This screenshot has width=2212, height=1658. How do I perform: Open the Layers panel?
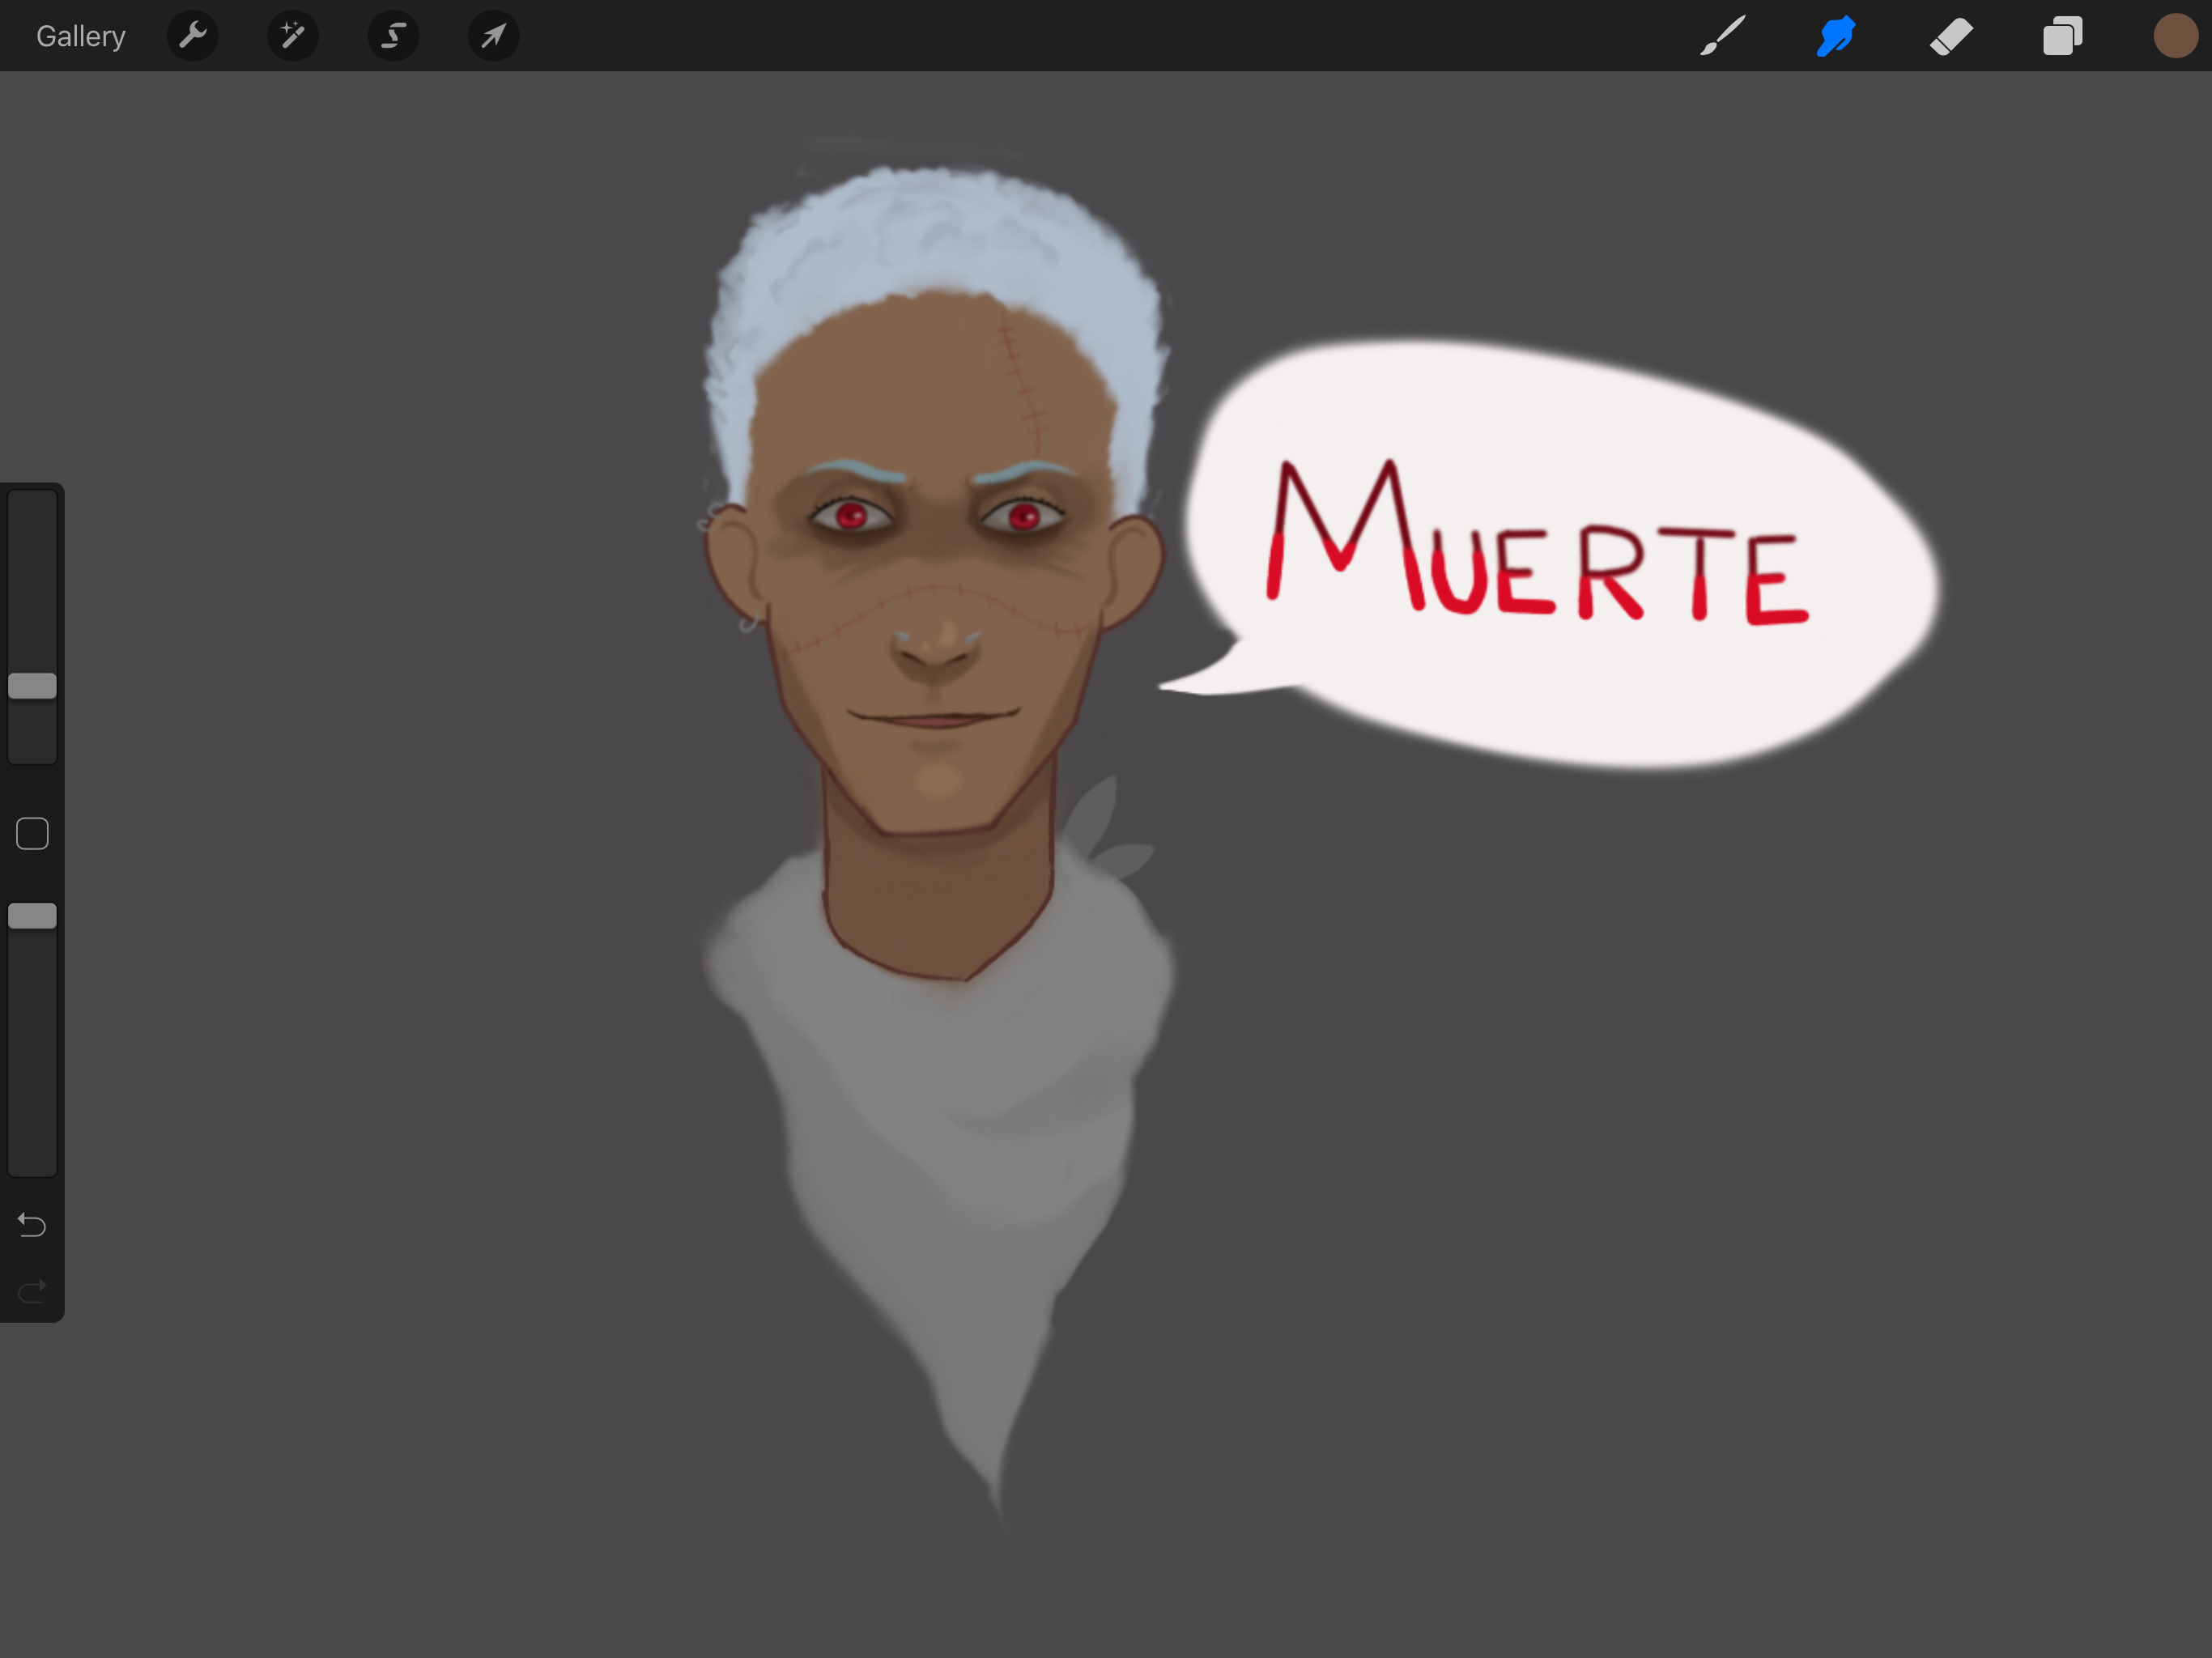pos(2062,36)
